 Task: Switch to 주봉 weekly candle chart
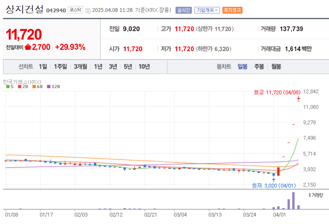tap(259, 67)
